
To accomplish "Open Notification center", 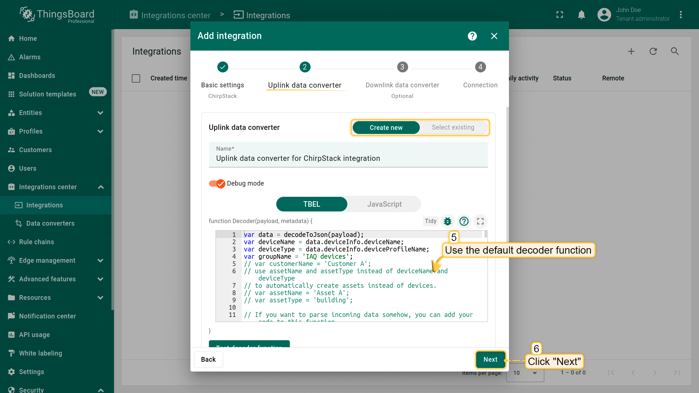I will [56, 316].
